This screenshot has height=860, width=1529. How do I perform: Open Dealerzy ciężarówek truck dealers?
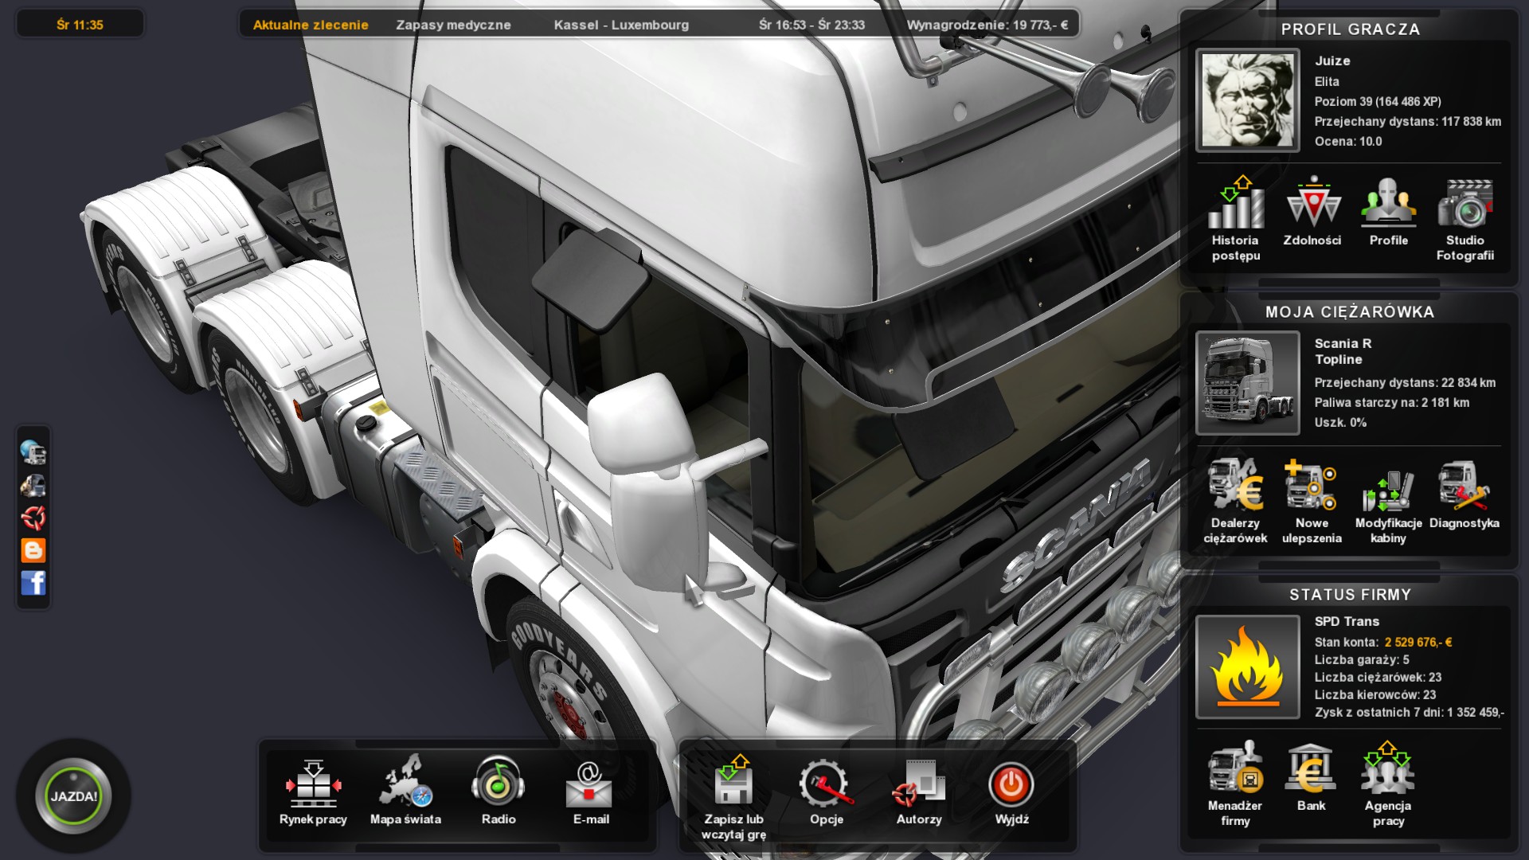(x=1235, y=486)
